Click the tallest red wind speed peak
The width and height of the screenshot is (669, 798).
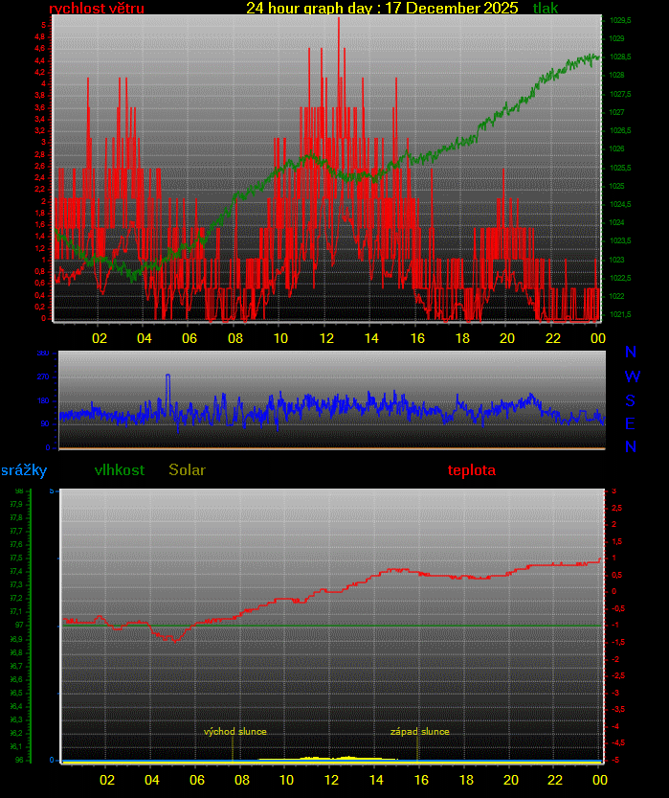[338, 21]
